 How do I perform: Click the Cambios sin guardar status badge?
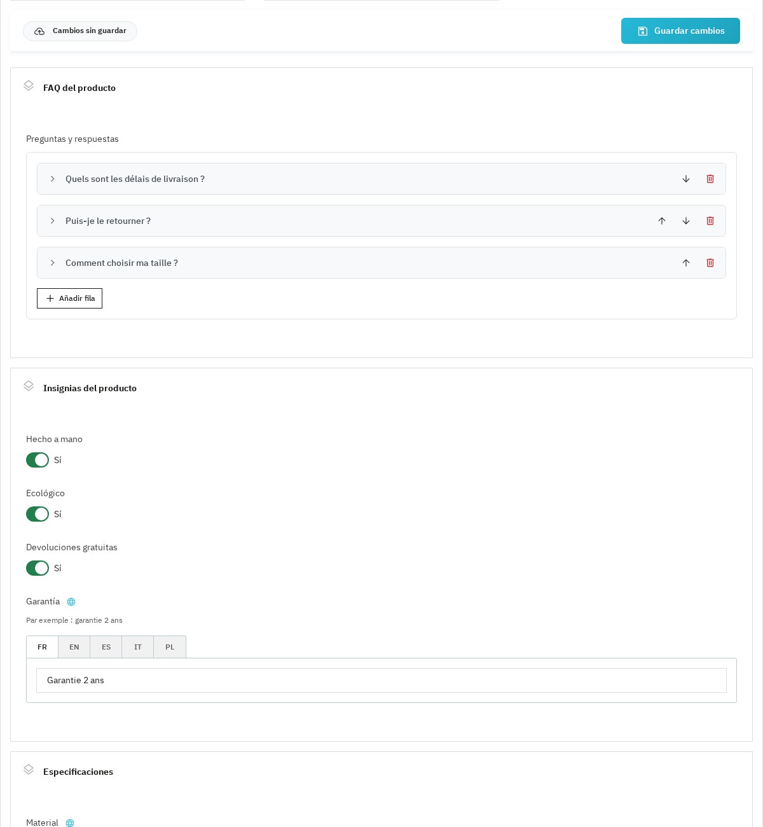80,31
